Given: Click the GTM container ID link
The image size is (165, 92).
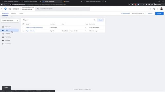Looking at the screenshot, I should point(125,14).
